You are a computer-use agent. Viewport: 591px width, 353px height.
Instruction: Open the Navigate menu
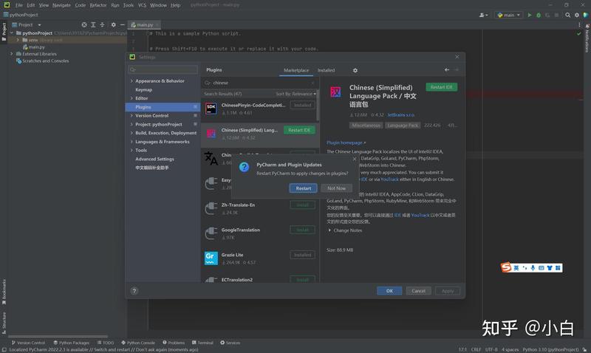[61, 5]
